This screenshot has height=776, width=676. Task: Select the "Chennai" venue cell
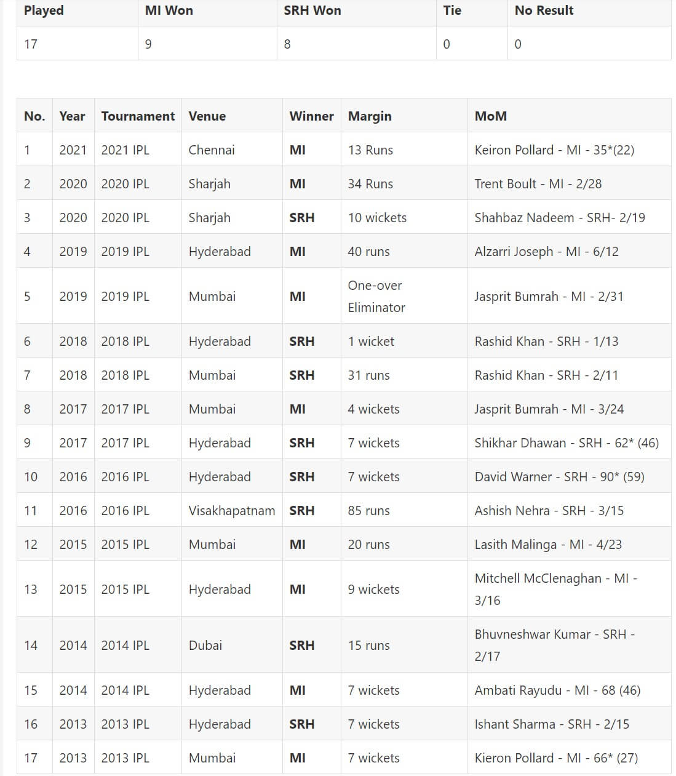point(232,150)
